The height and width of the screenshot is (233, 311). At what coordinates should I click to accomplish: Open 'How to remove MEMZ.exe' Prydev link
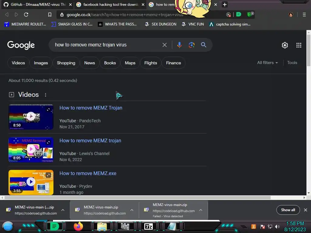pos(88,173)
